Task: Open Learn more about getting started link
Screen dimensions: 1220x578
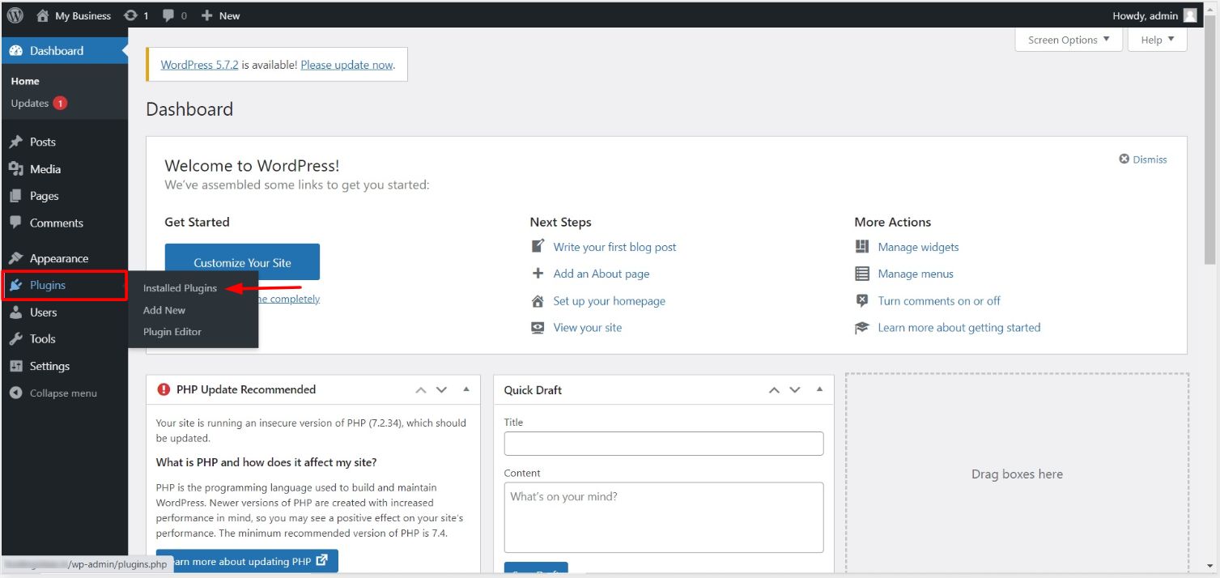Action: pos(959,328)
